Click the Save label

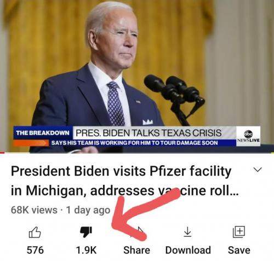click(x=239, y=250)
